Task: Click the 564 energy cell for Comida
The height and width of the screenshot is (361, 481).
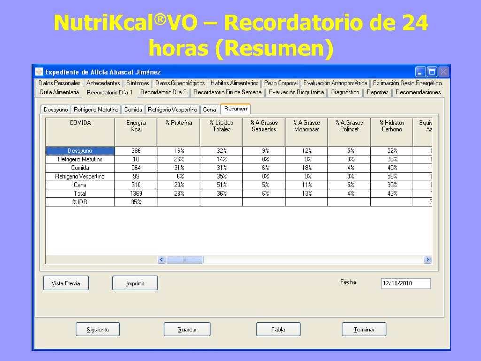Action: tap(136, 168)
